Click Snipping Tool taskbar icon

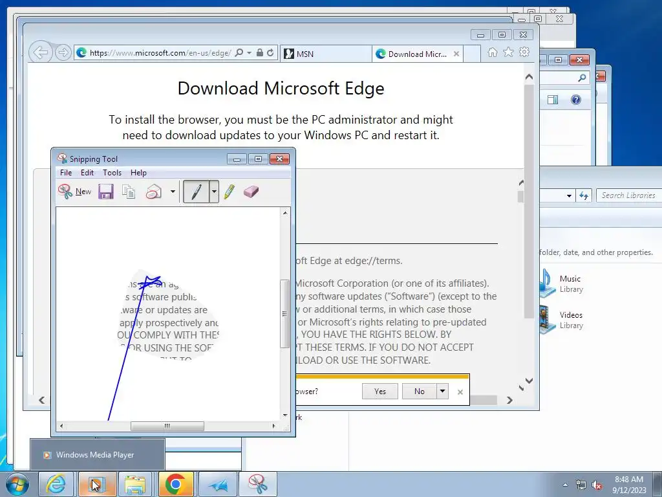(x=258, y=484)
